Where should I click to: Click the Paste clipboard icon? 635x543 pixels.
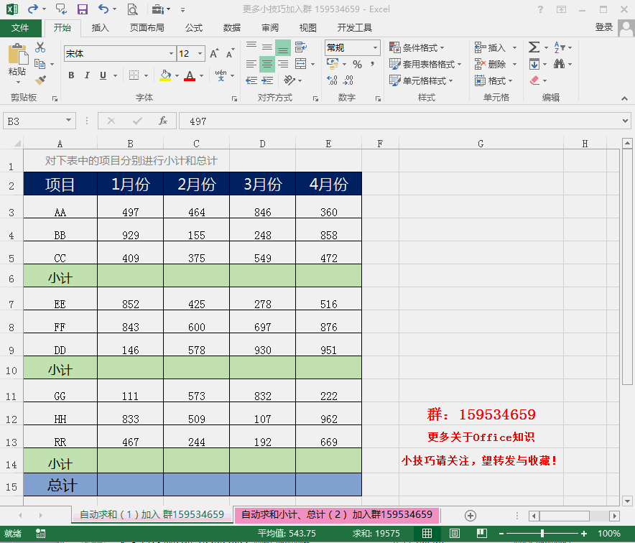pyautogui.click(x=17, y=55)
